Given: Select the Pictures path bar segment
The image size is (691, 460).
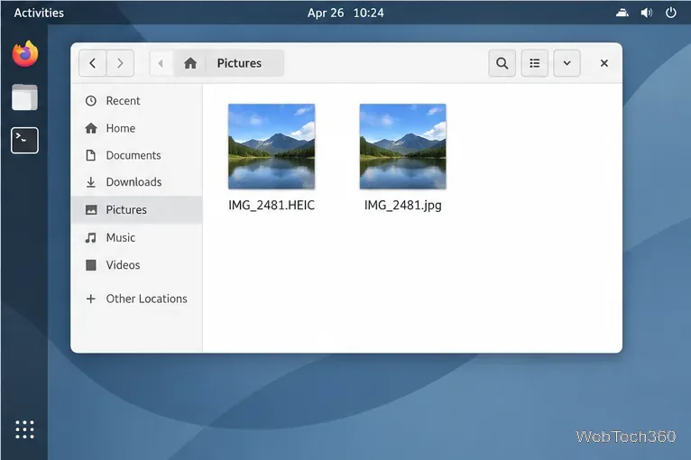Looking at the screenshot, I should (x=239, y=63).
